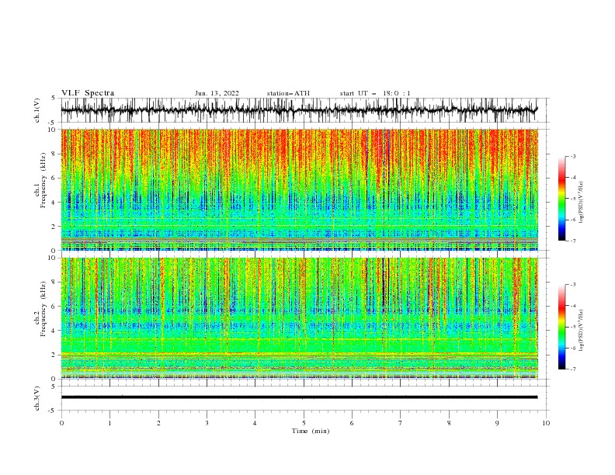Click the ch.1 PSD color bar
The width and height of the screenshot is (615, 475).
click(x=562, y=198)
